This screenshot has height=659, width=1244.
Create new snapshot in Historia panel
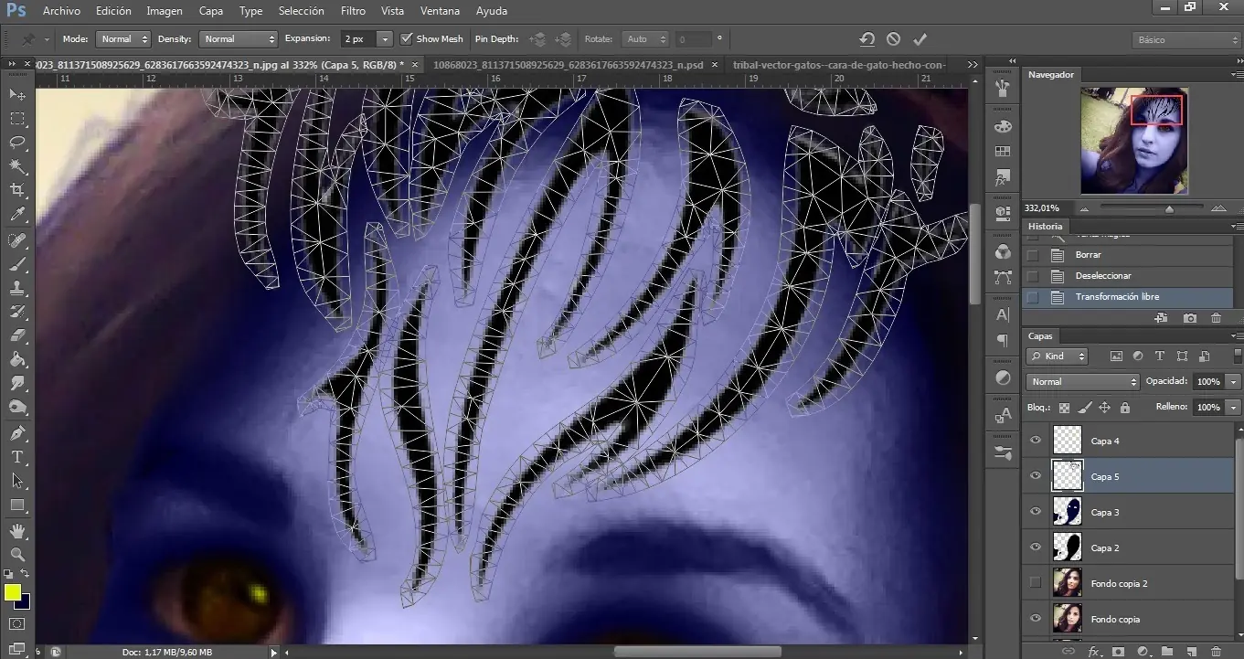[1189, 318]
